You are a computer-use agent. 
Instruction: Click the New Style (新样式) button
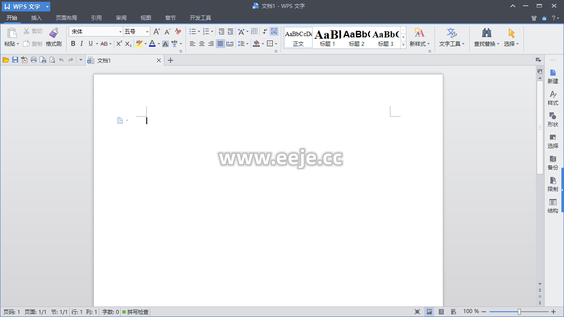[x=419, y=37]
